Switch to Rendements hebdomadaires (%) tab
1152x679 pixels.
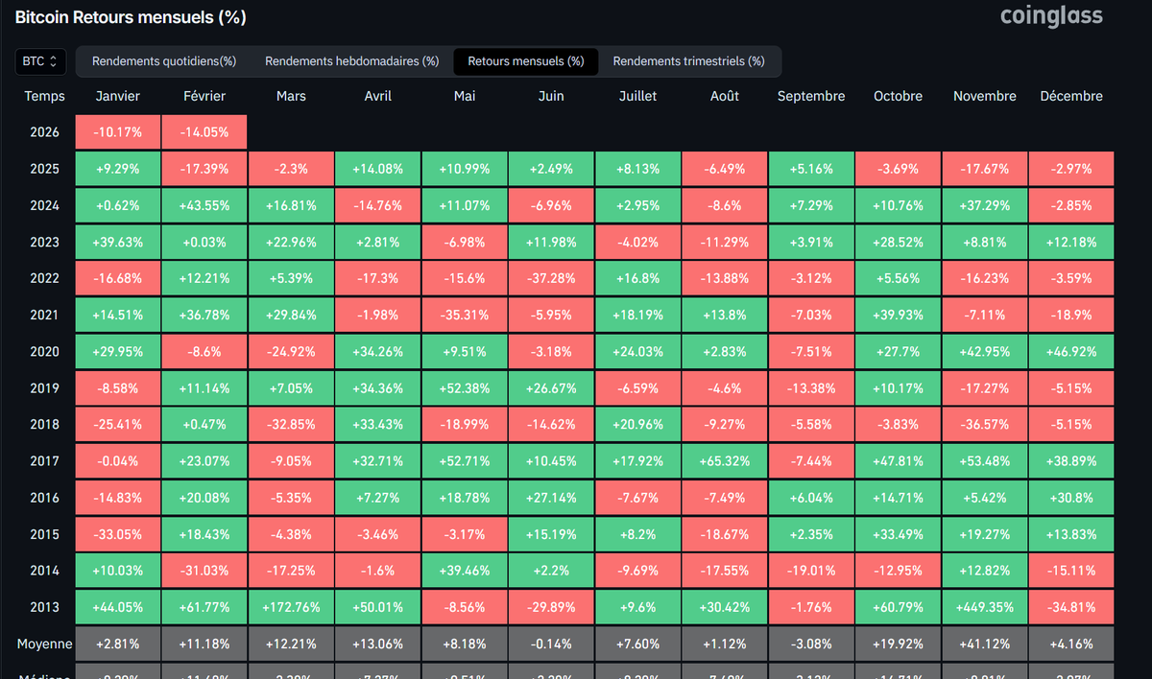352,61
